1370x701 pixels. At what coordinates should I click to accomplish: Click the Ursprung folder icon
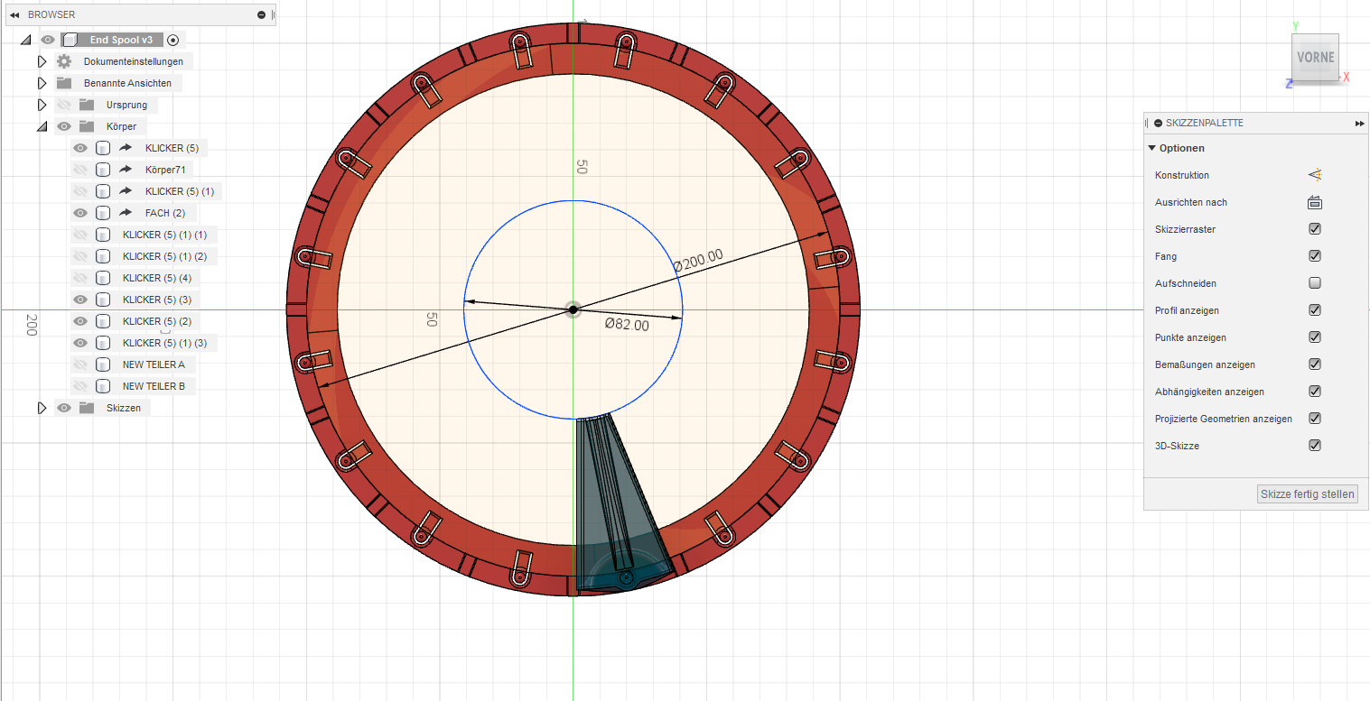pyautogui.click(x=87, y=105)
